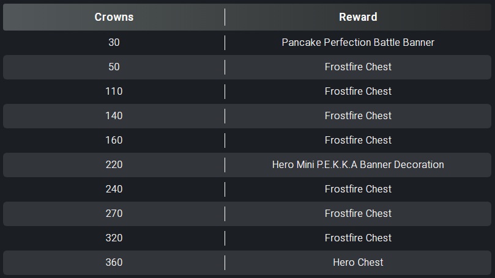Select Frostfire Chest in the 140 crowns row
This screenshot has height=278, width=495.
click(x=358, y=115)
